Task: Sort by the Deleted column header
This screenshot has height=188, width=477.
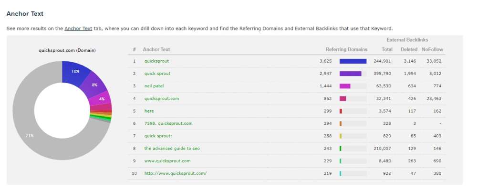Action: click(x=409, y=49)
